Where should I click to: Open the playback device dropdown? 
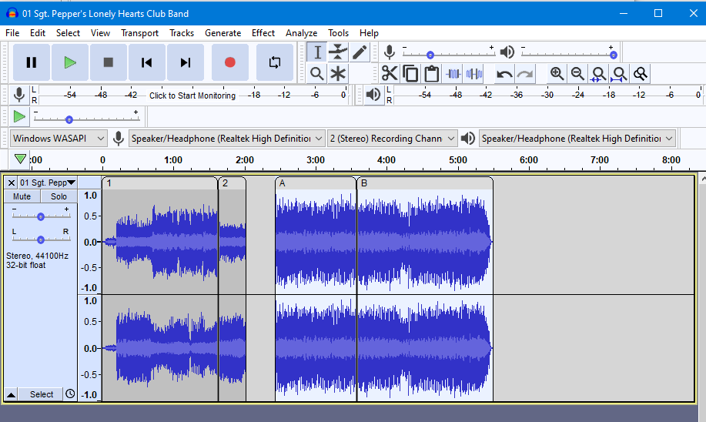577,139
